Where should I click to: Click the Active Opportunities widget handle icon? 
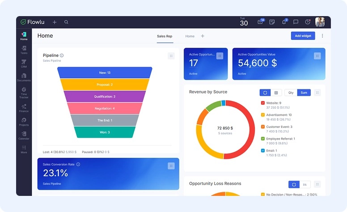pos(220,56)
